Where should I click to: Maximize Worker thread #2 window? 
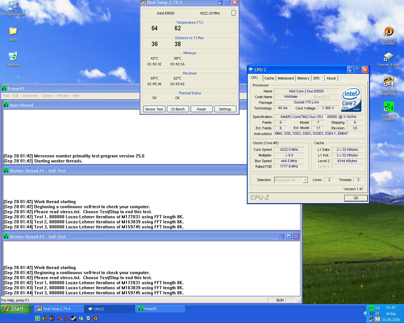click(x=289, y=237)
